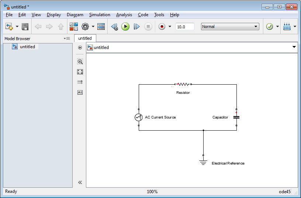Expand the explorer bar dropdown arrow
301x198 pixels.
(294, 47)
